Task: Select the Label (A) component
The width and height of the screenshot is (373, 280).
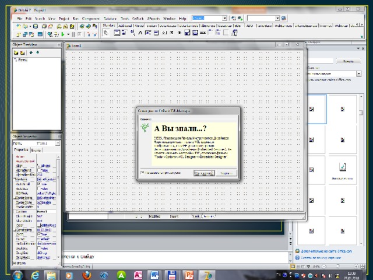Action: click(x=140, y=33)
